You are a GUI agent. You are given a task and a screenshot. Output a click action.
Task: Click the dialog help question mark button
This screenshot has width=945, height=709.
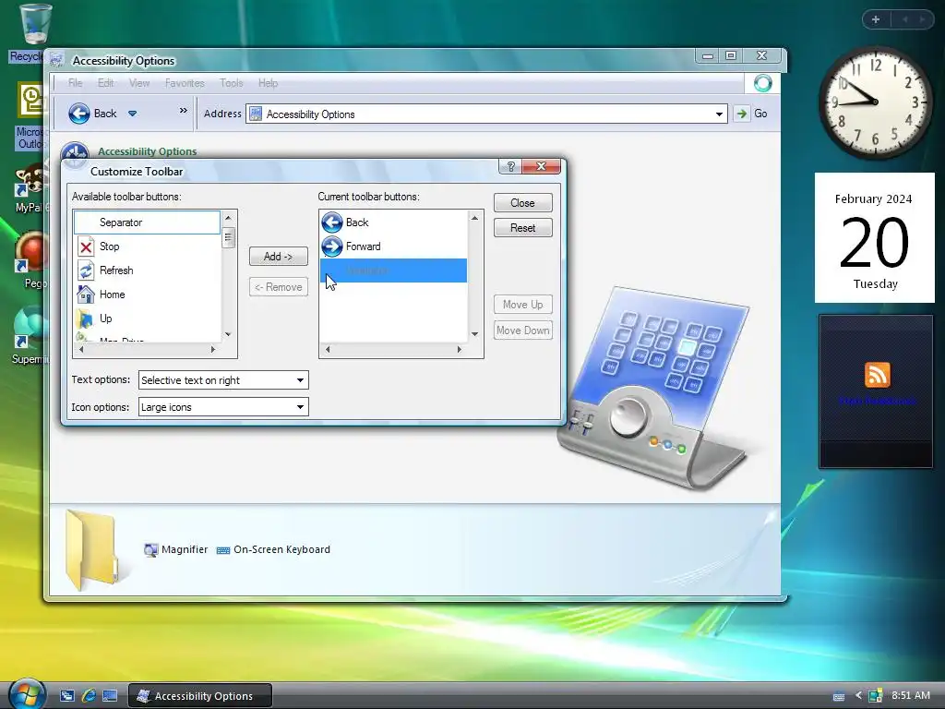pyautogui.click(x=510, y=166)
